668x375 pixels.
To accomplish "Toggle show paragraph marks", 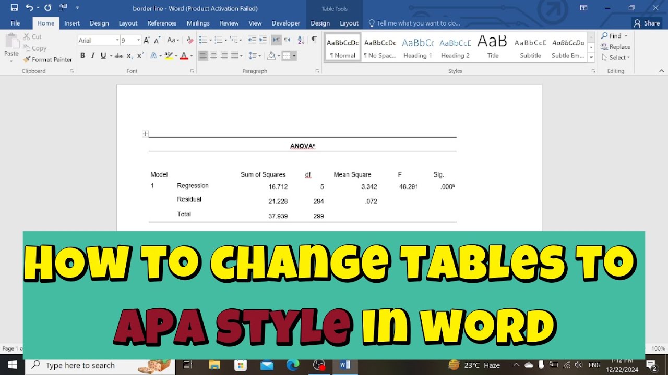I will 314,40.
